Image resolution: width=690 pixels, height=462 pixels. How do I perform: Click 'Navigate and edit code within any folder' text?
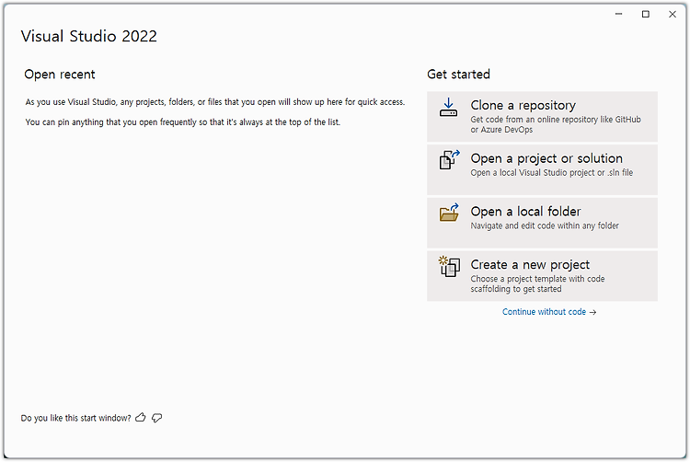pyautogui.click(x=545, y=225)
